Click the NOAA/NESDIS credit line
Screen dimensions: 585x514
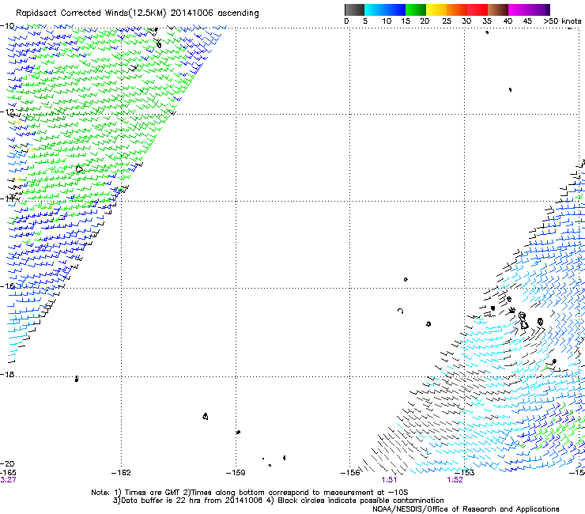[466, 509]
